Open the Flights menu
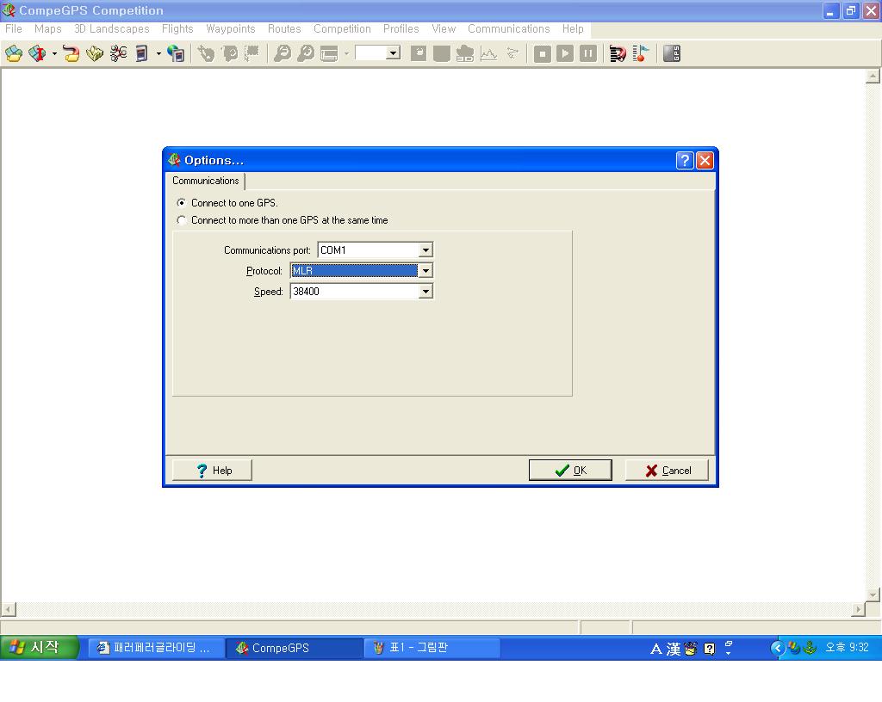The image size is (882, 702). tap(177, 28)
